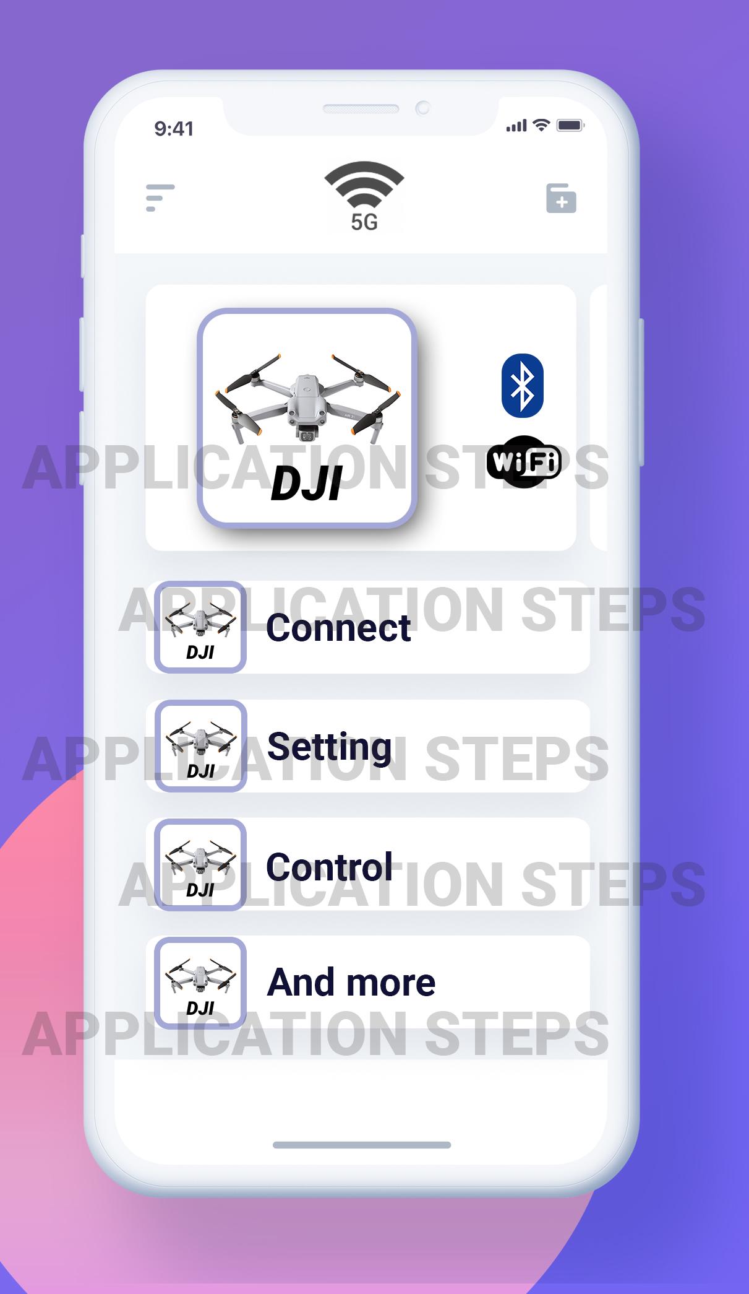
Task: Tap the 5G Wi-Fi signal icon
Action: (x=364, y=196)
